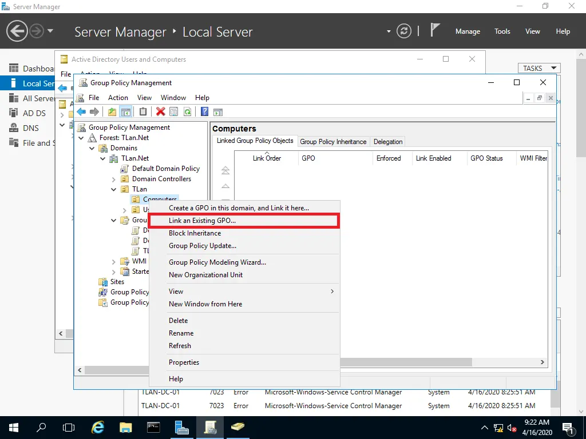
Task: Switch to the Delegation tab
Action: [x=388, y=142]
